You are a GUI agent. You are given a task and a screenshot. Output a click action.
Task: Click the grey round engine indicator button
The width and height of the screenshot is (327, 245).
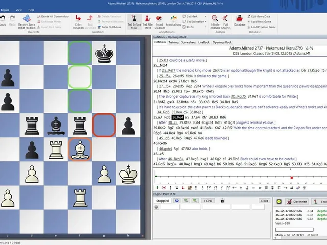pos(156,207)
